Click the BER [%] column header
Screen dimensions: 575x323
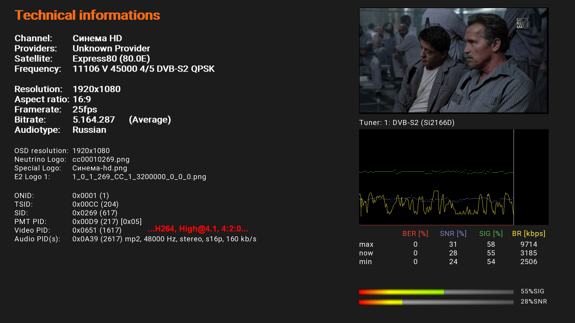(x=415, y=234)
